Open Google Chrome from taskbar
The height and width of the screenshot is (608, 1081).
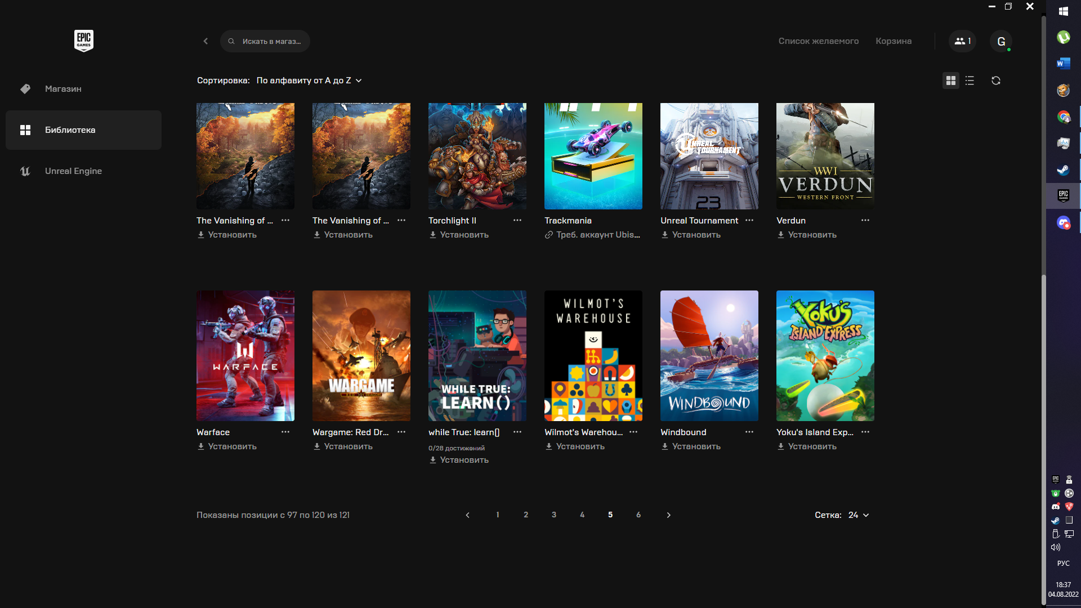(1064, 117)
